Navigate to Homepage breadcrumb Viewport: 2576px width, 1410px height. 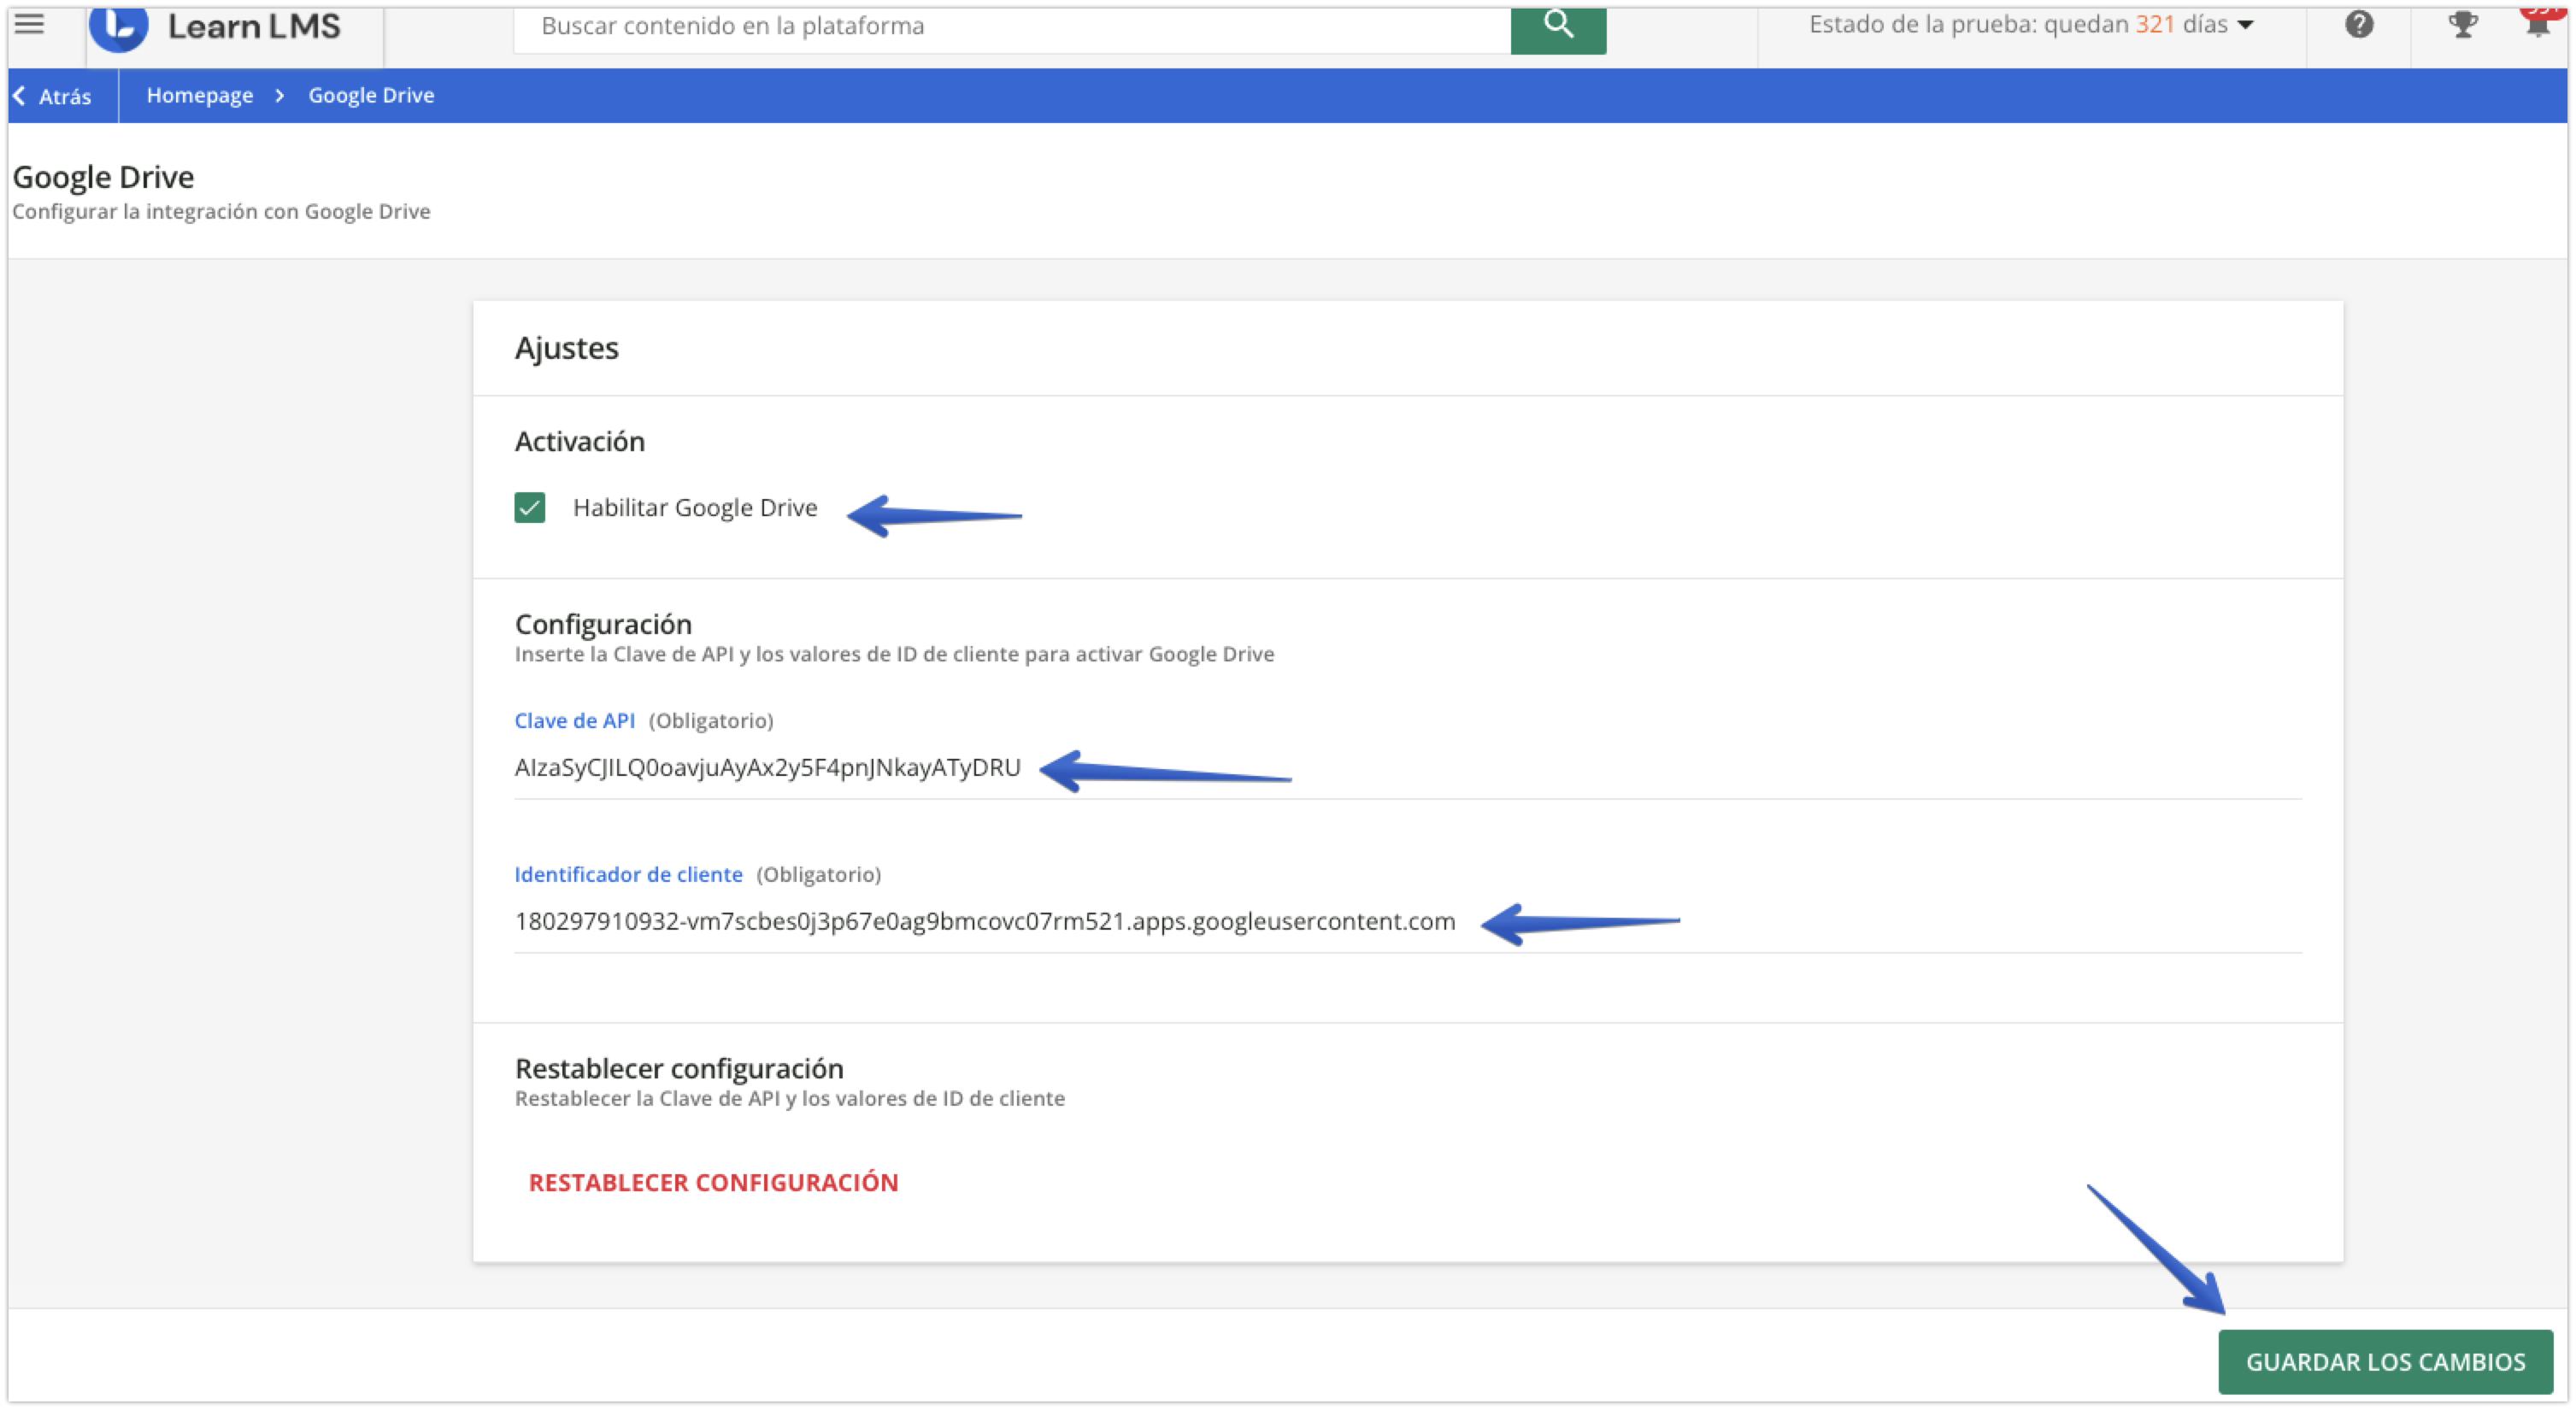pos(199,95)
